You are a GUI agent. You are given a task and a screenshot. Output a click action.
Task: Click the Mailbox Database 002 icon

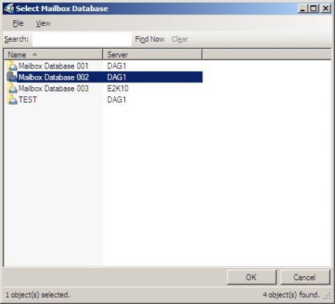12,77
